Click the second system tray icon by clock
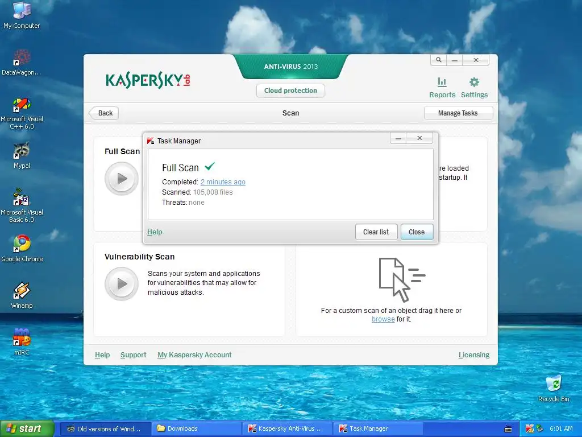Viewport: 582px width, 437px height. pos(539,428)
